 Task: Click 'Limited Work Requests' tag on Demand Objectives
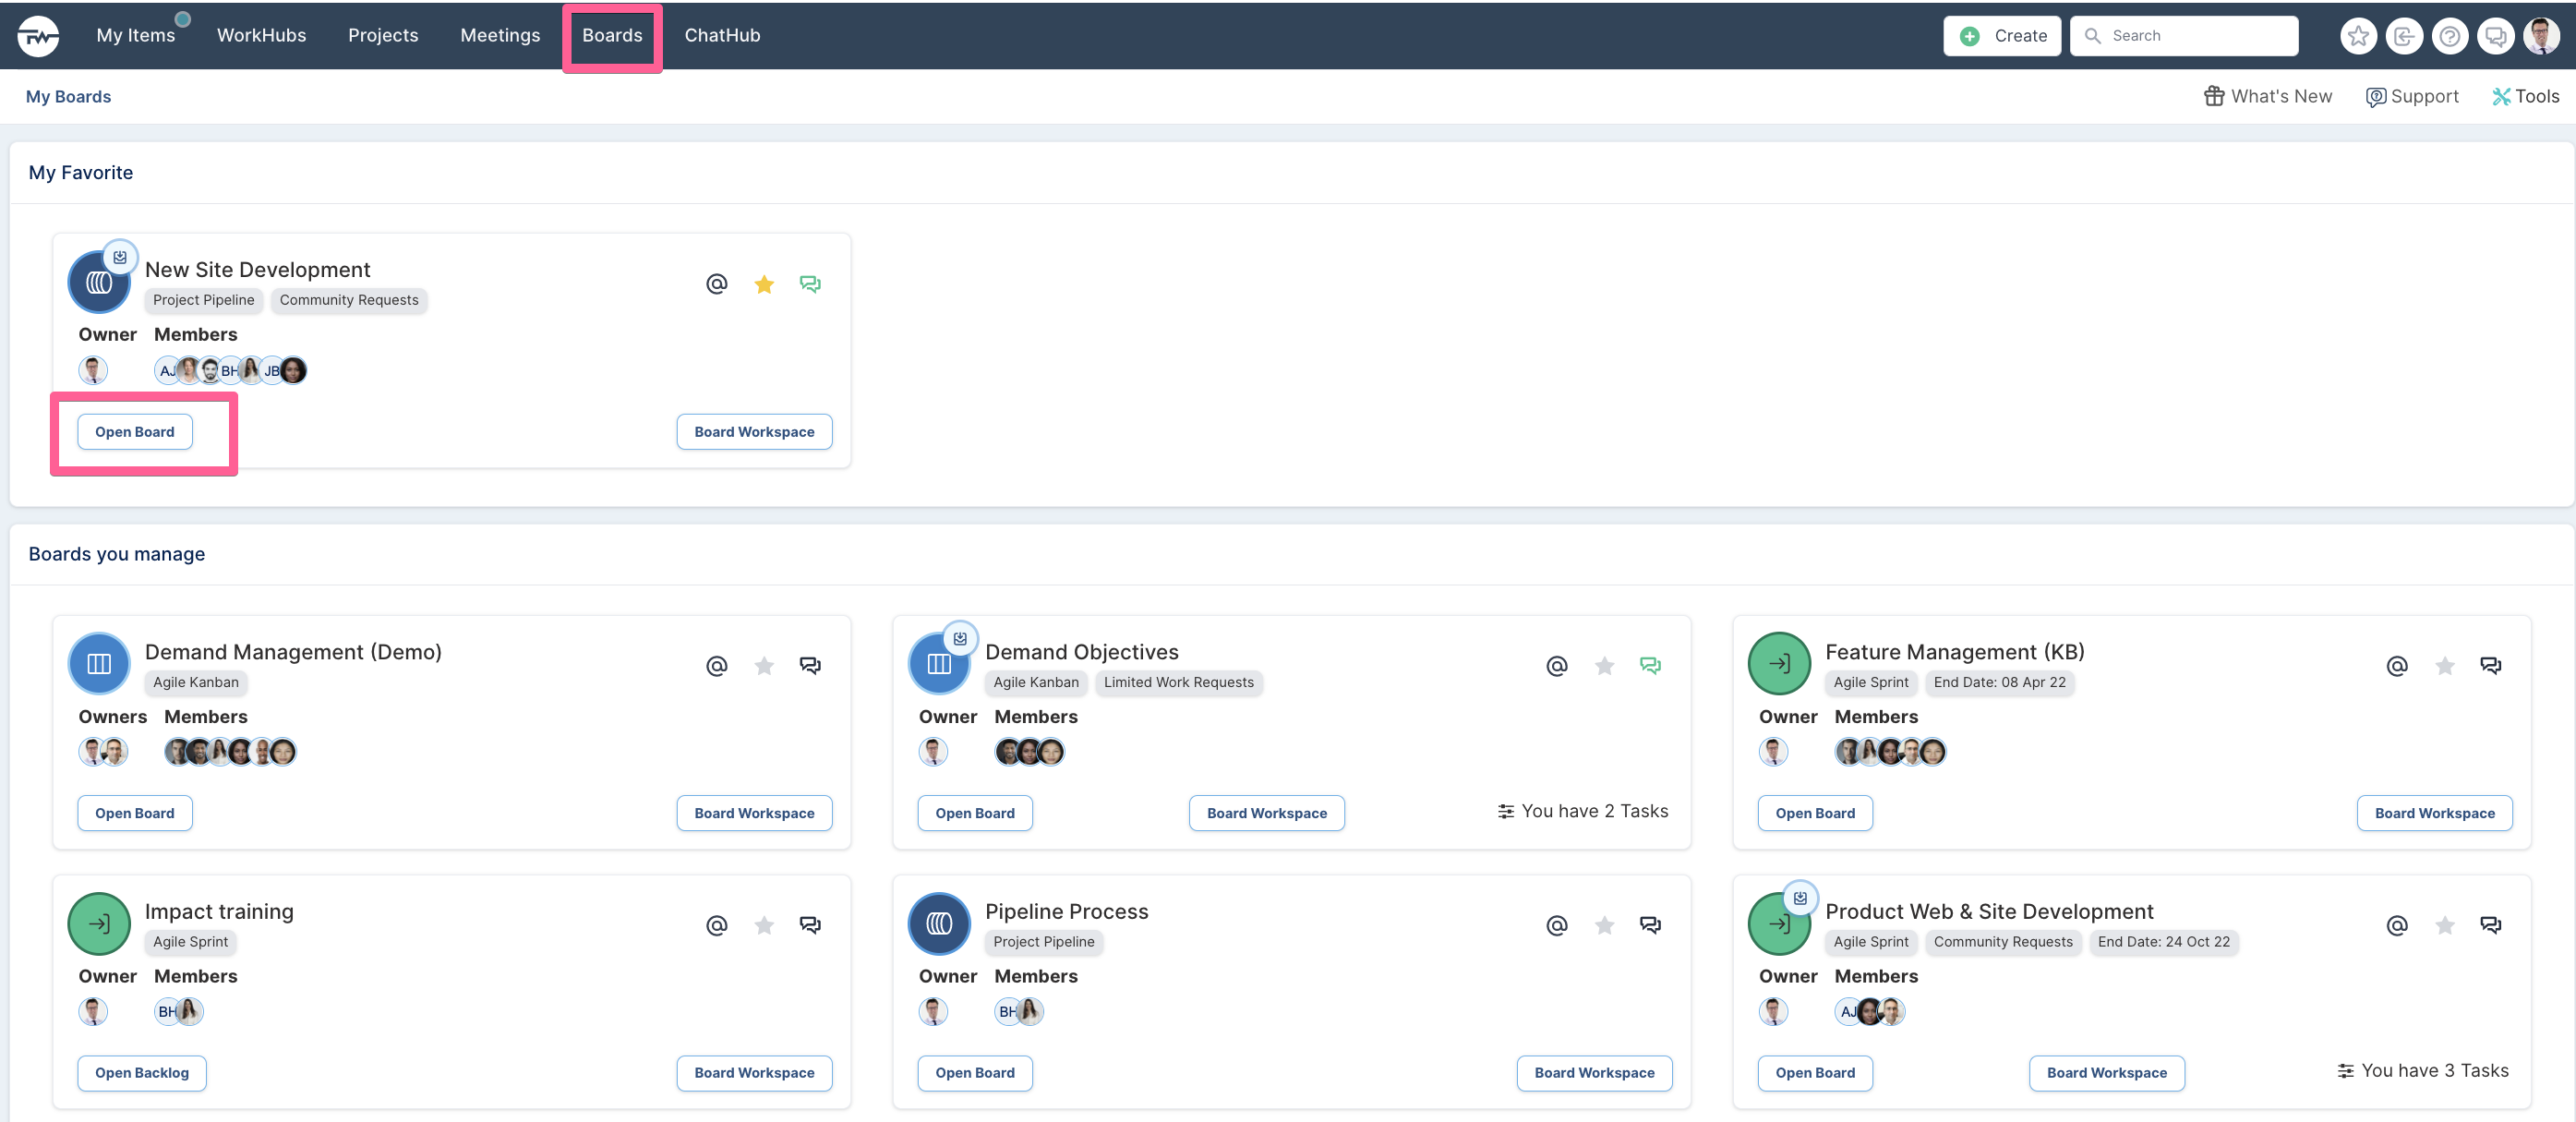1178,682
